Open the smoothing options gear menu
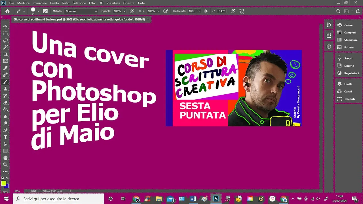Screen dimensions: 363x204 click(x=206, y=11)
